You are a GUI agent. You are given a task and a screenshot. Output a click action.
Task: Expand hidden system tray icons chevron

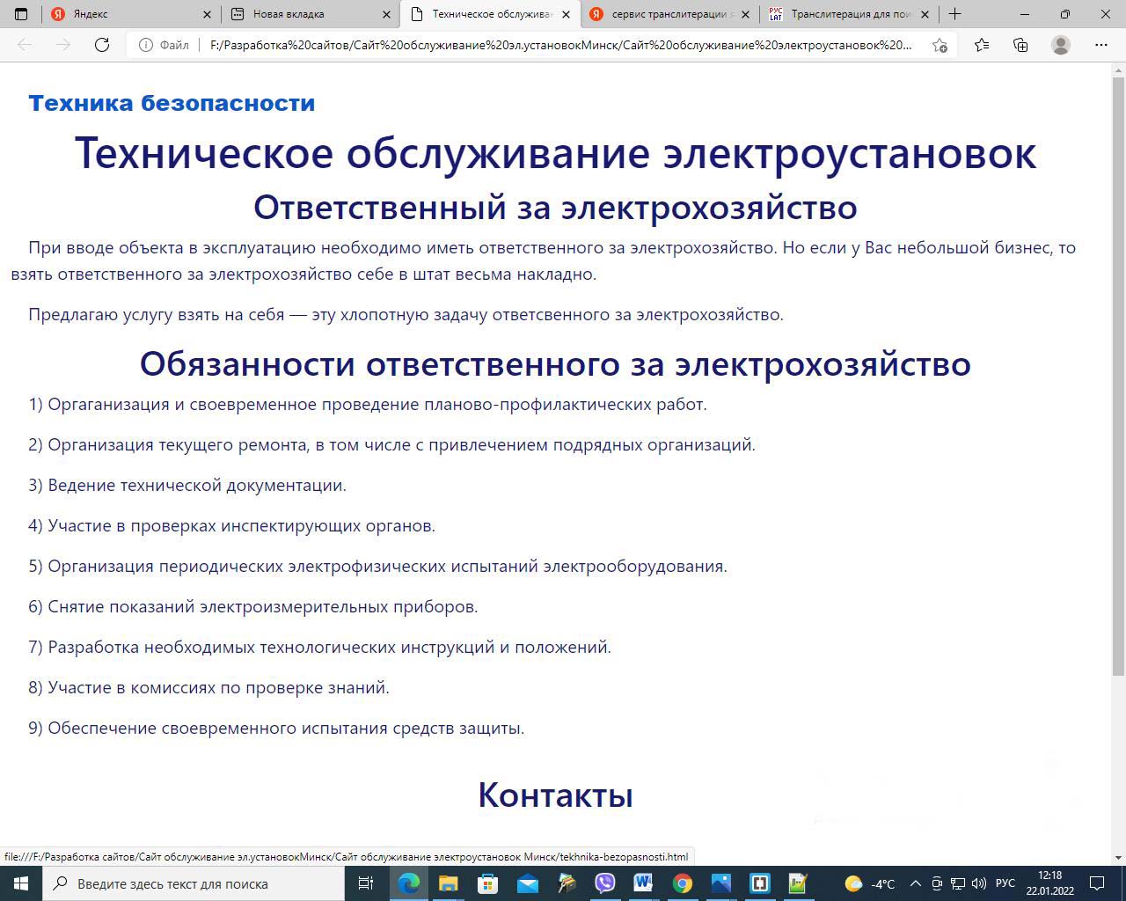click(915, 883)
